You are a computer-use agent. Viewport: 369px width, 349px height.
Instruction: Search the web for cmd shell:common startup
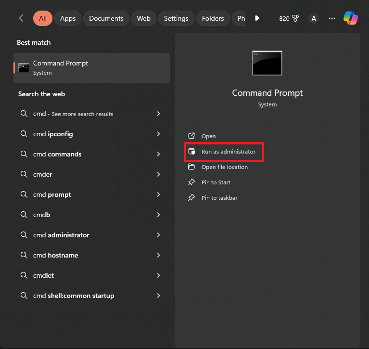[x=81, y=296]
